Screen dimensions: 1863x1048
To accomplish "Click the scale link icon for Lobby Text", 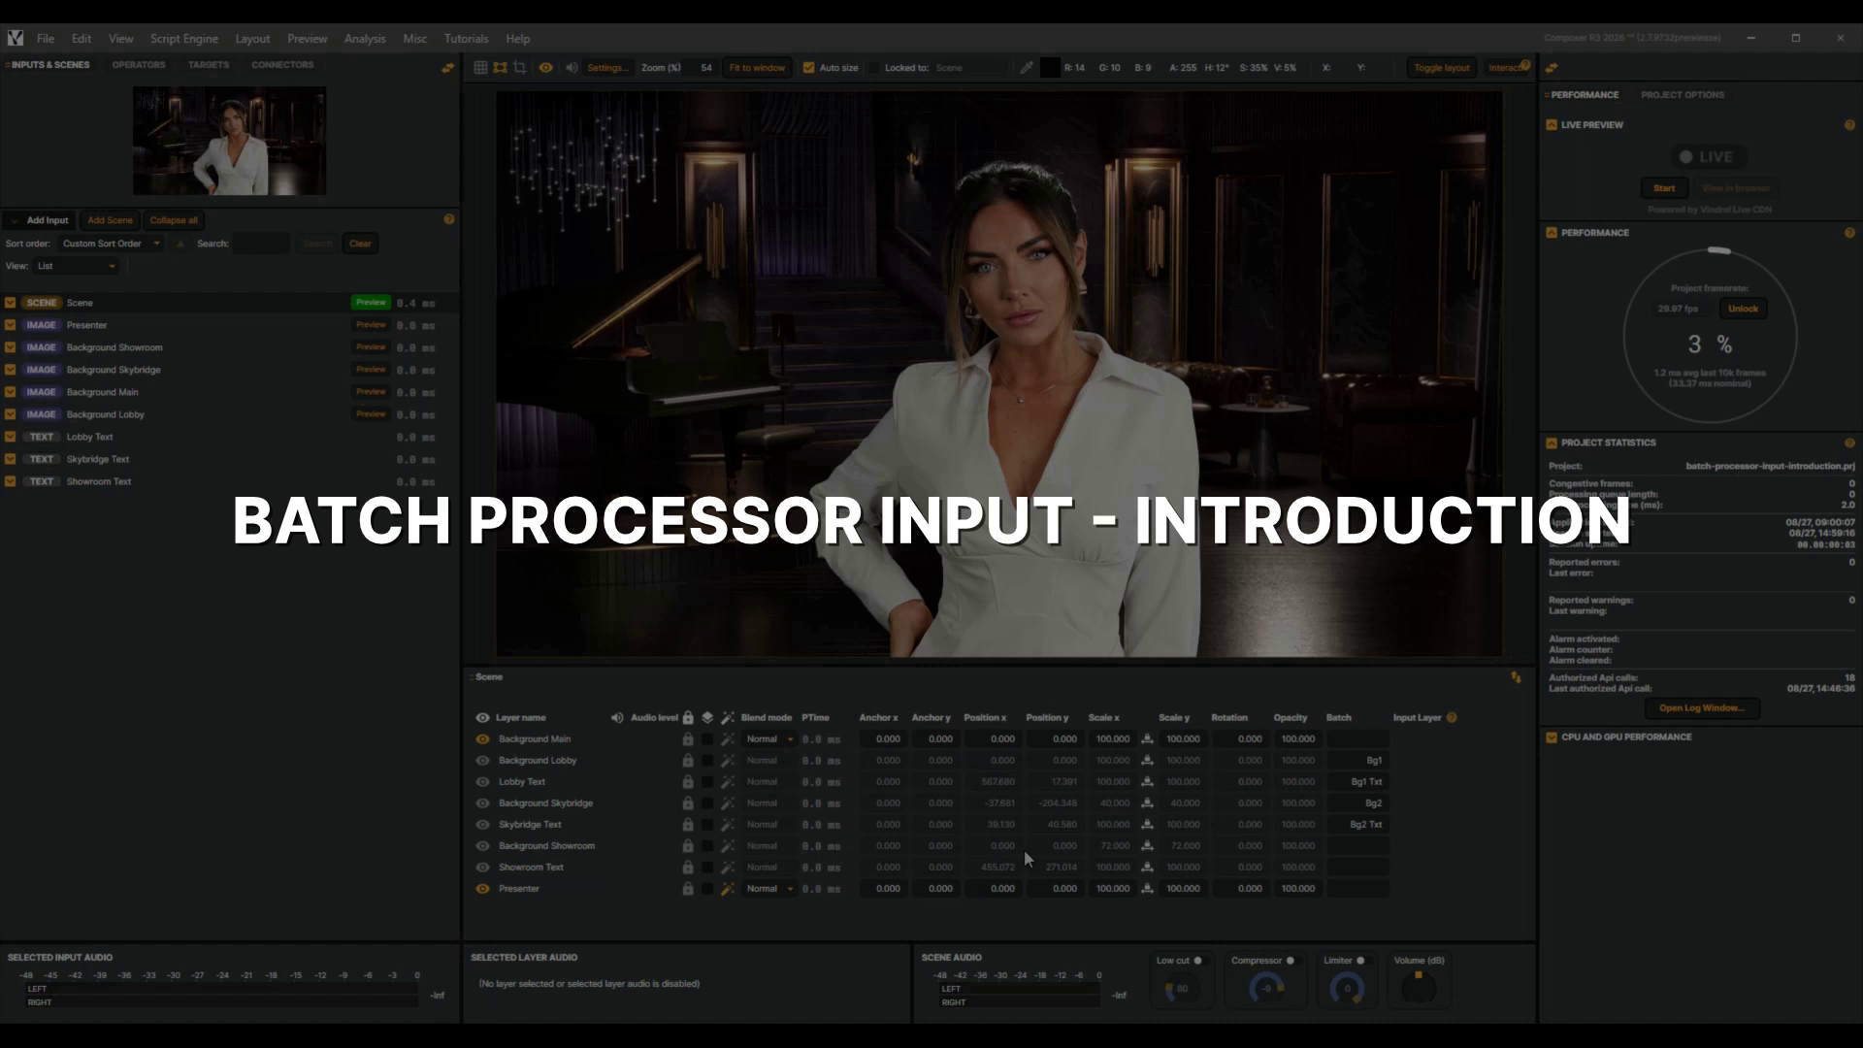I will pyautogui.click(x=1147, y=782).
